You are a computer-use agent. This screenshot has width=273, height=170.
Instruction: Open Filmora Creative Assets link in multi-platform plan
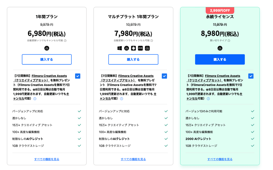pos(136,76)
